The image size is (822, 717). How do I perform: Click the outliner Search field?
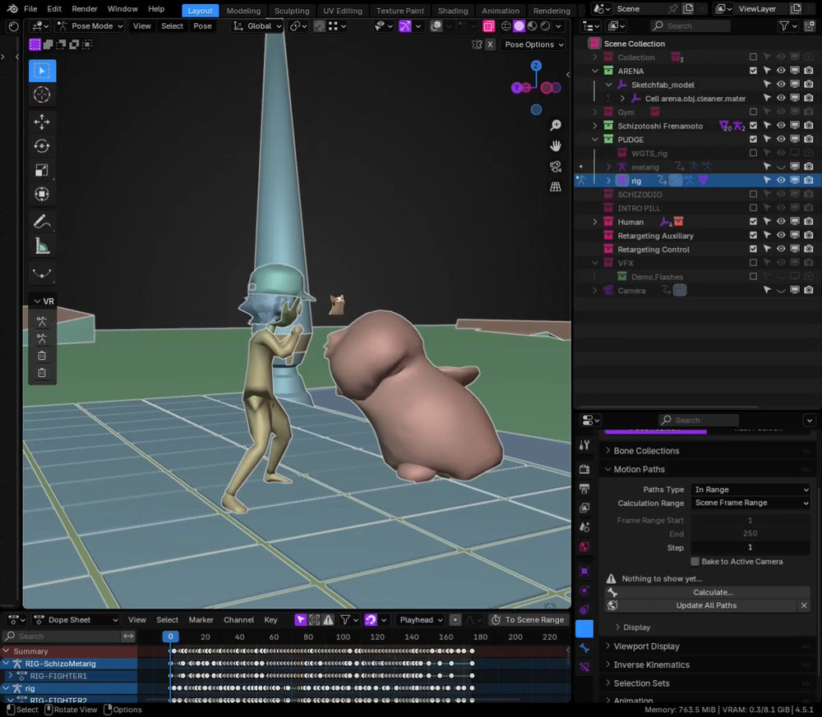[x=690, y=25]
